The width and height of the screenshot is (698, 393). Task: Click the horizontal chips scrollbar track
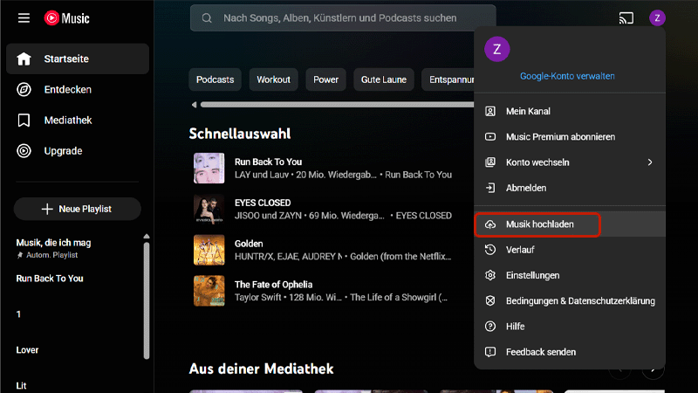tap(337, 105)
